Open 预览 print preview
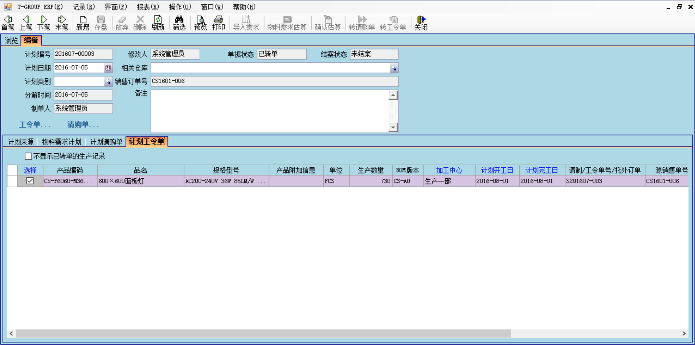The width and height of the screenshot is (695, 345). tap(200, 23)
